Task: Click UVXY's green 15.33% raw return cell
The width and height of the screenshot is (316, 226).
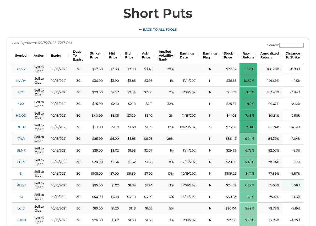Action: (x=248, y=69)
